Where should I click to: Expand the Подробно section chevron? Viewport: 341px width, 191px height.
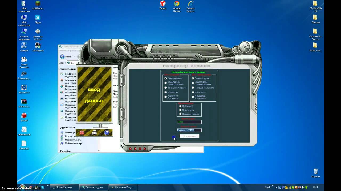point(99,151)
